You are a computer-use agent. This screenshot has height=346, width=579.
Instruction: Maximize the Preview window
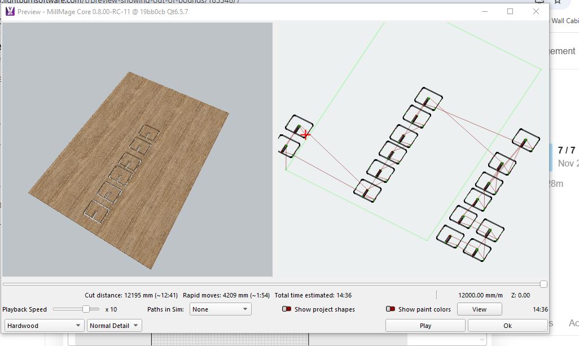click(x=510, y=12)
